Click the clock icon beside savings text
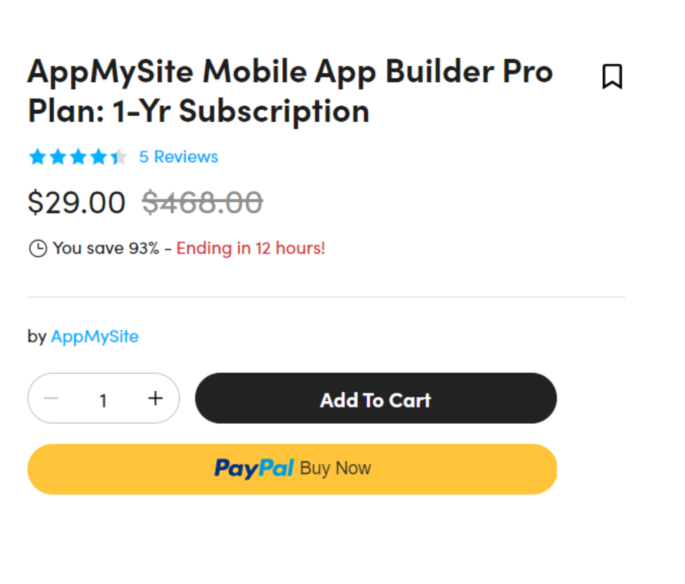685x584 pixels. coord(38,248)
